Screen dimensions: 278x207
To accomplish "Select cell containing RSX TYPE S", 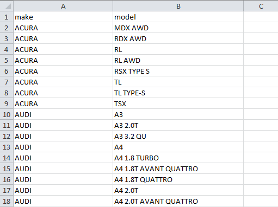I will click(x=178, y=71).
